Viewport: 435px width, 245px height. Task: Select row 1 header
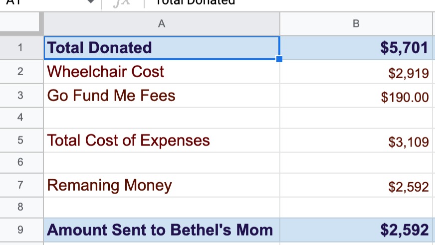(20, 48)
